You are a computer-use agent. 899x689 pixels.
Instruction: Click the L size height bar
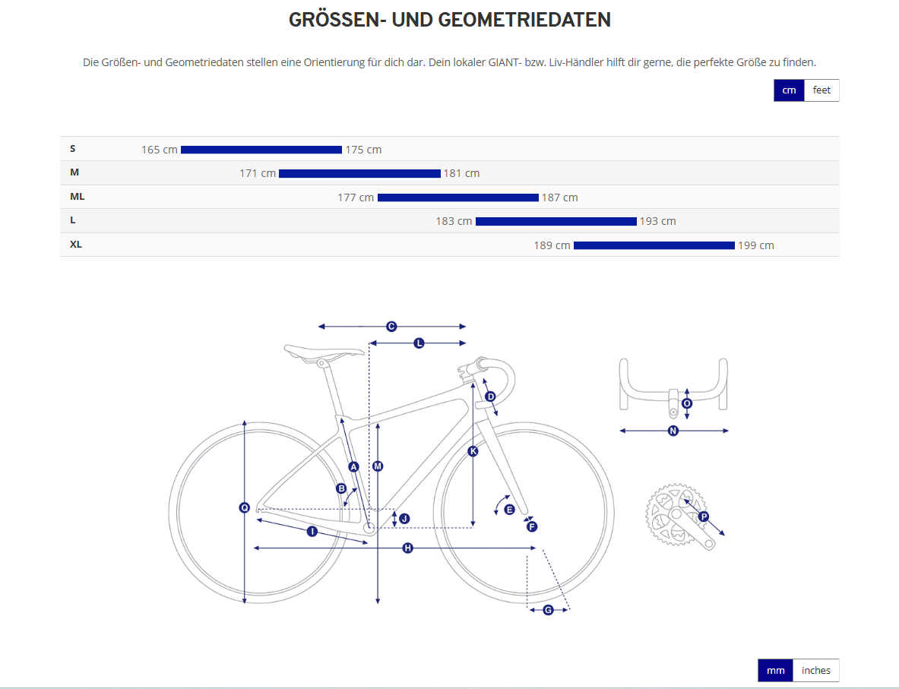tap(556, 221)
